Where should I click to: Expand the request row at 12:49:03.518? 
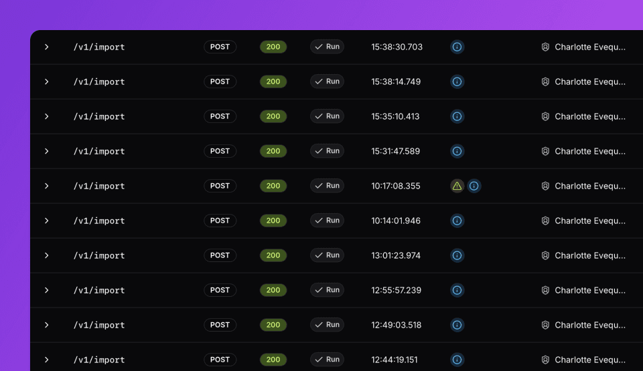click(47, 325)
